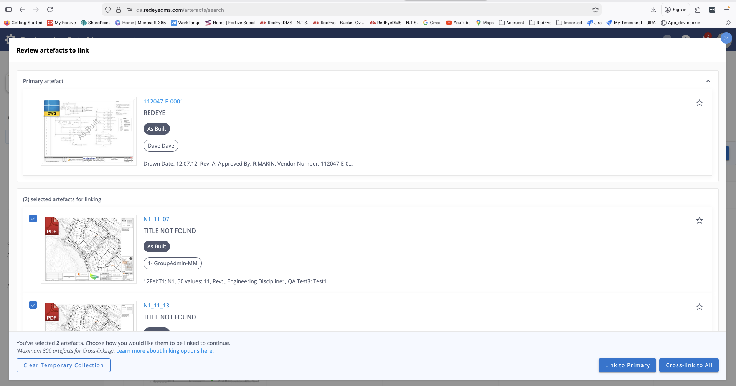Favorite the 112047-E-0001 artefact star

[699, 103]
